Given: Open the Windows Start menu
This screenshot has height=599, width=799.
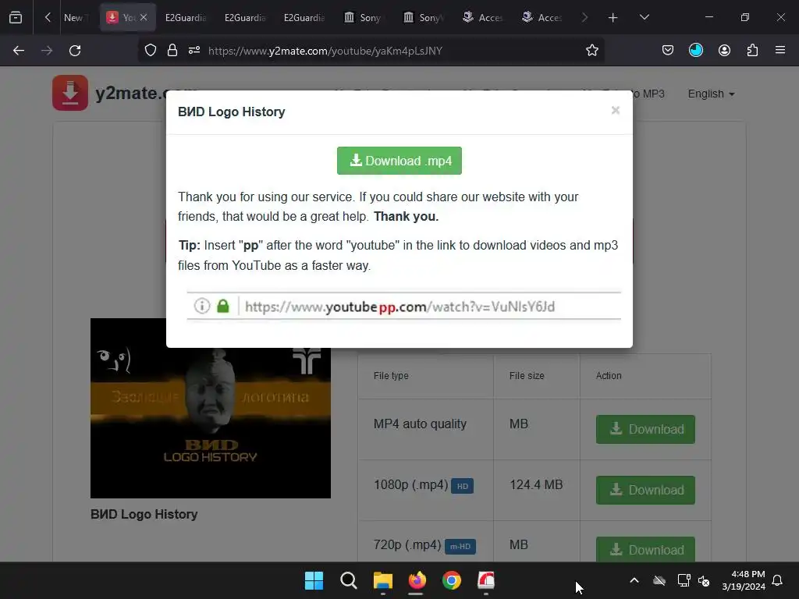Looking at the screenshot, I should click(x=314, y=580).
